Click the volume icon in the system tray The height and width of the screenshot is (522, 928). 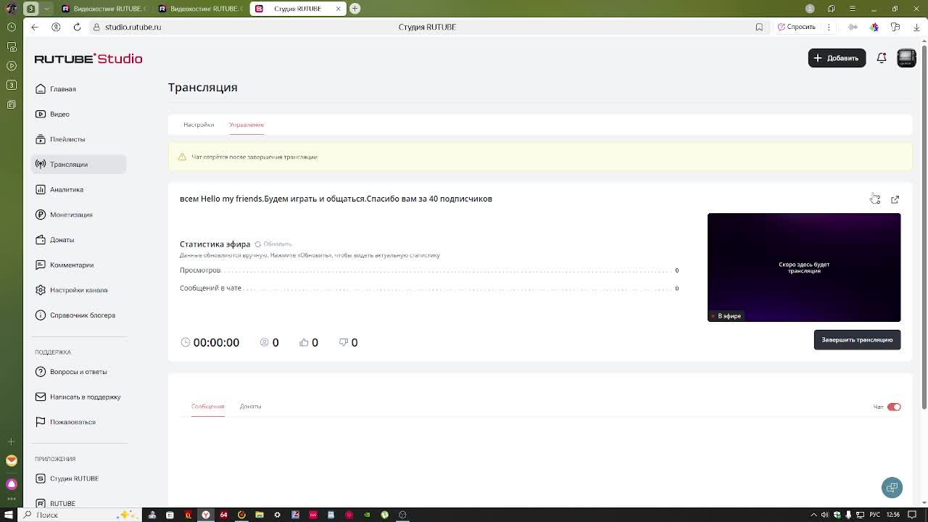click(x=825, y=515)
